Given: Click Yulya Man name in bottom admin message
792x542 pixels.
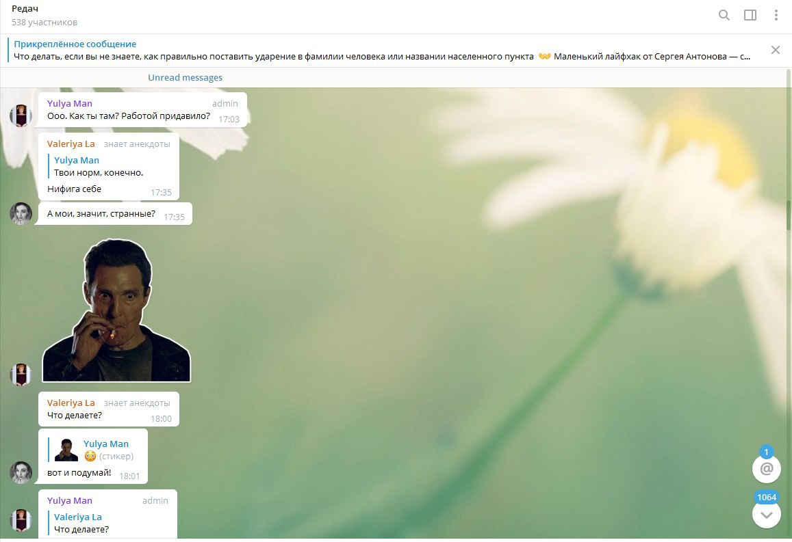Looking at the screenshot, I should tap(70, 501).
